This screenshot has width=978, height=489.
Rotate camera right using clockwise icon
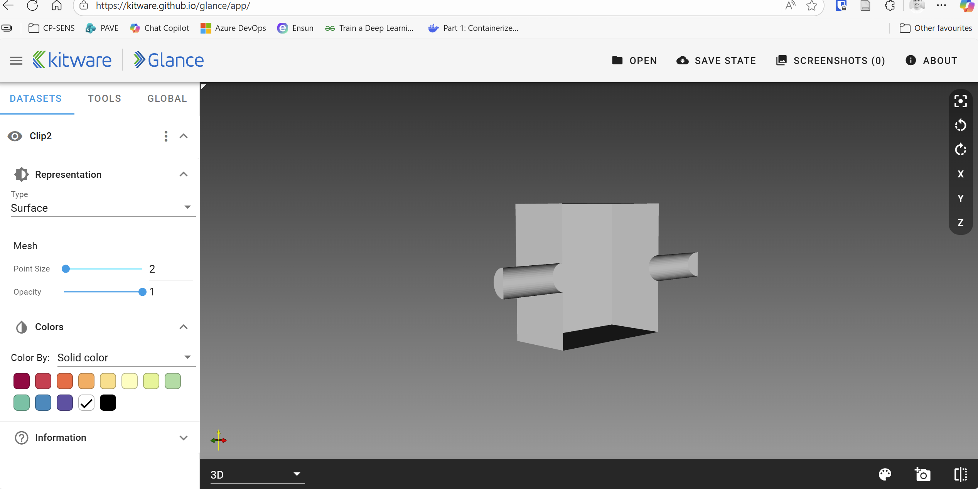coord(960,150)
